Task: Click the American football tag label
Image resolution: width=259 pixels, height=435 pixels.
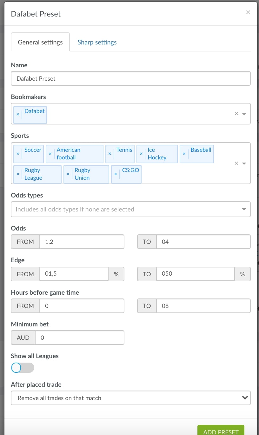Action: tap(69, 154)
